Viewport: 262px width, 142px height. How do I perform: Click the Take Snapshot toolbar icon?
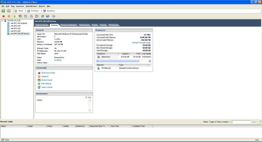[x=26, y=16]
